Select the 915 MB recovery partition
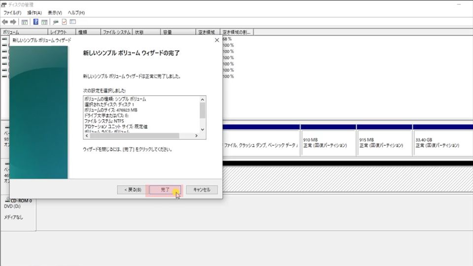Screen dimensions: 473x266 (x=384, y=143)
